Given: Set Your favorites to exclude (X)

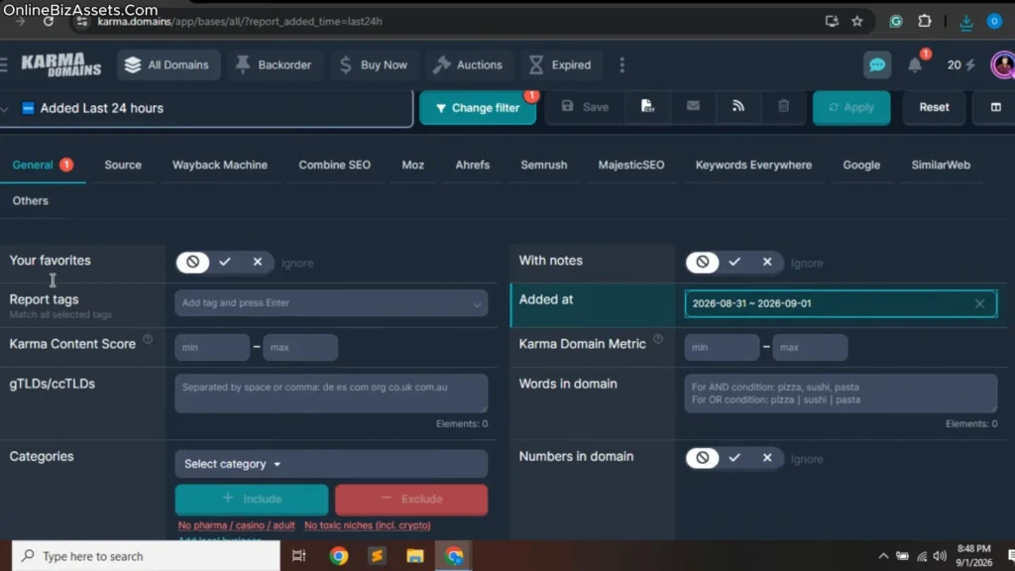Looking at the screenshot, I should [x=258, y=262].
